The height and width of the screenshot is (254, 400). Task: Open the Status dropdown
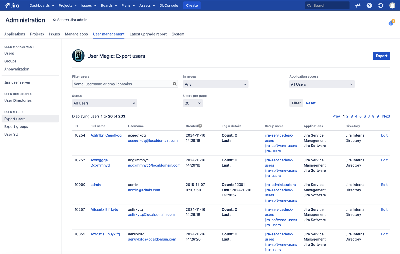pyautogui.click(x=104, y=103)
